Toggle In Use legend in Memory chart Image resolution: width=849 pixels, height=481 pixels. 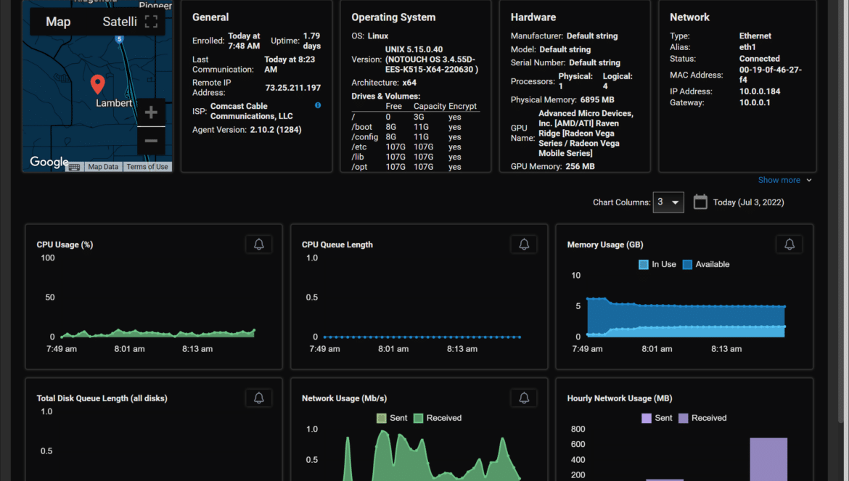[657, 265]
